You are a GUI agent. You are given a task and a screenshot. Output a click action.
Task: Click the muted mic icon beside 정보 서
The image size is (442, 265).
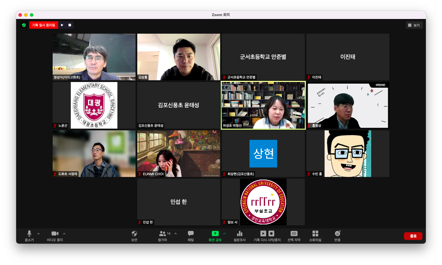tap(224, 222)
